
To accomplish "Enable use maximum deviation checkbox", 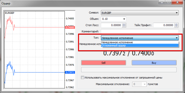I will (x=82, y=77).
